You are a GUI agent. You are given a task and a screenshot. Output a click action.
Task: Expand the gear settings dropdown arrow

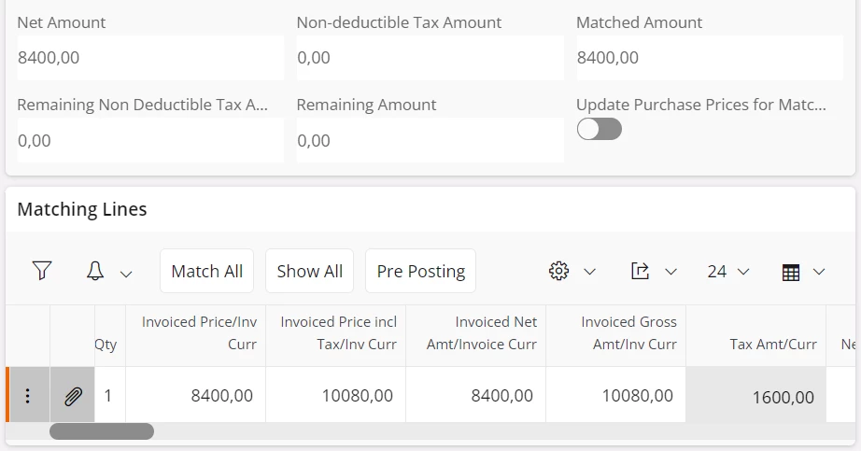click(589, 272)
